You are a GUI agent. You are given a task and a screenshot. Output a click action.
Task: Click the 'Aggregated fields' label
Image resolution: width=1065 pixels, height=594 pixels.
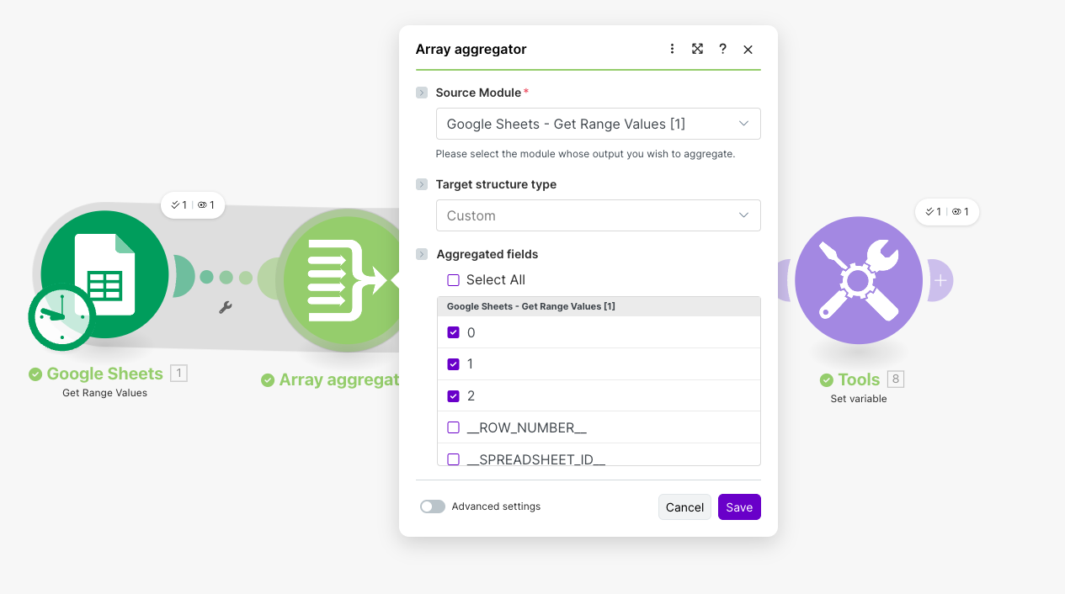click(487, 254)
